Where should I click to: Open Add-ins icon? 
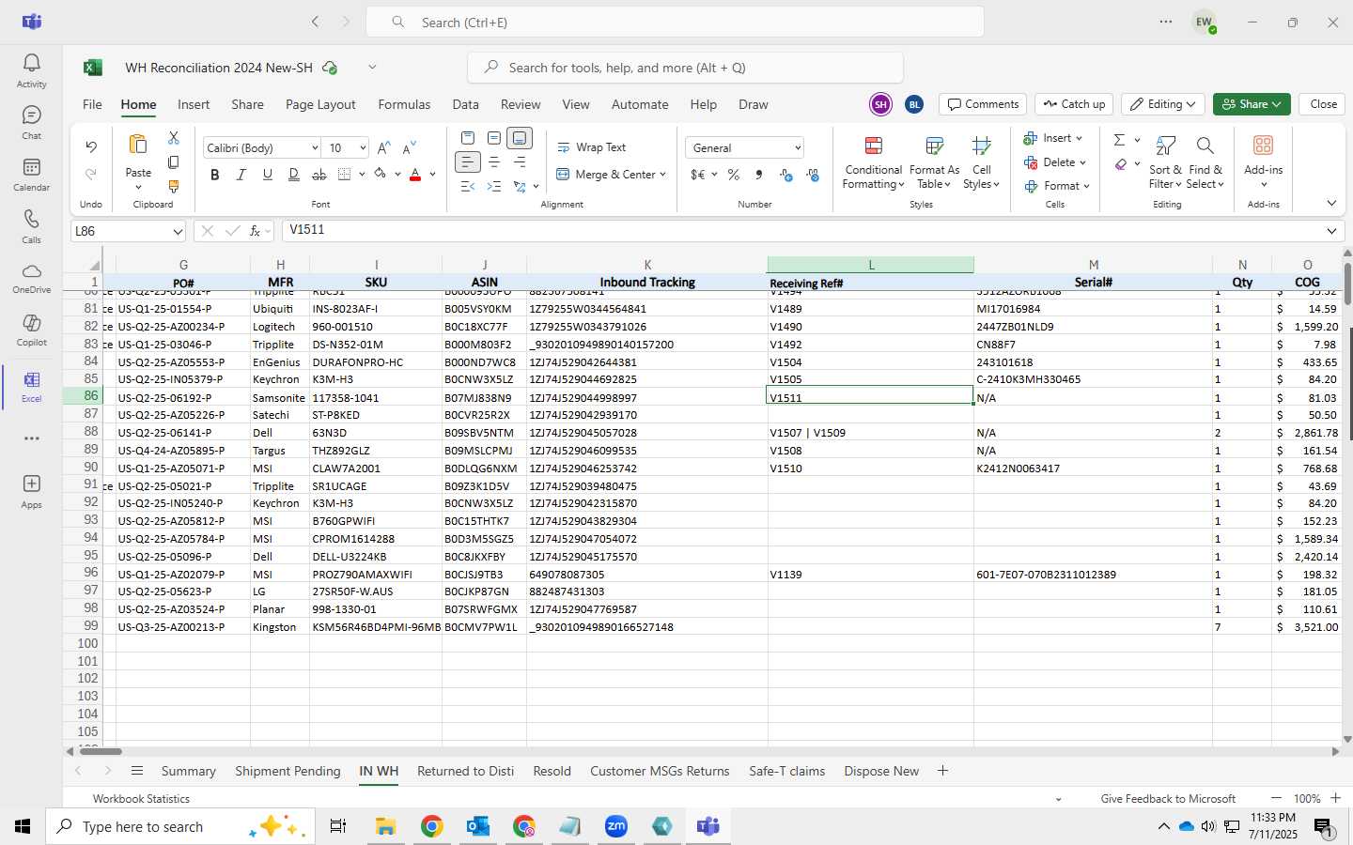[x=1263, y=160]
